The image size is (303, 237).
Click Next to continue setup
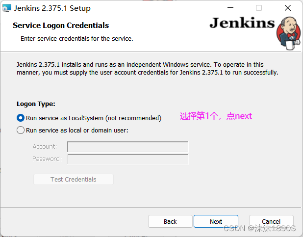click(216, 221)
